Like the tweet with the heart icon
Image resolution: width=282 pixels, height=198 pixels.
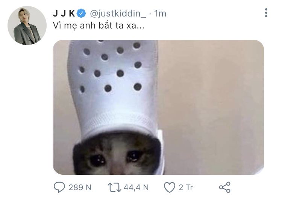point(170,187)
